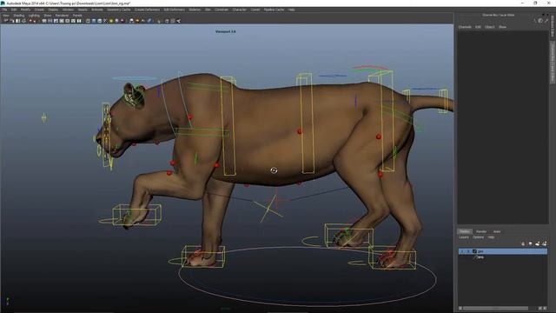Image resolution: width=556 pixels, height=313 pixels.
Task: Open the viewport Lighting menu
Action: (34, 16)
